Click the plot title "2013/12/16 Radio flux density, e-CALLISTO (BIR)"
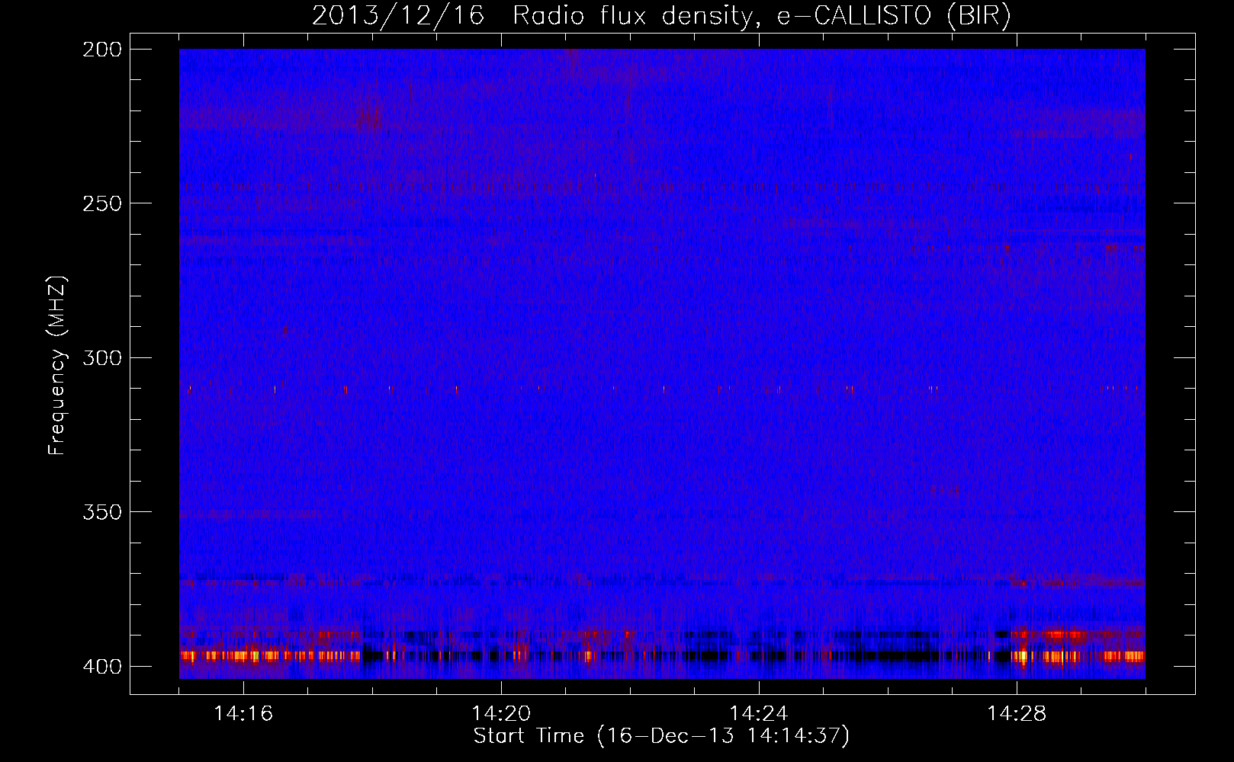This screenshot has height=762, width=1234. click(661, 15)
